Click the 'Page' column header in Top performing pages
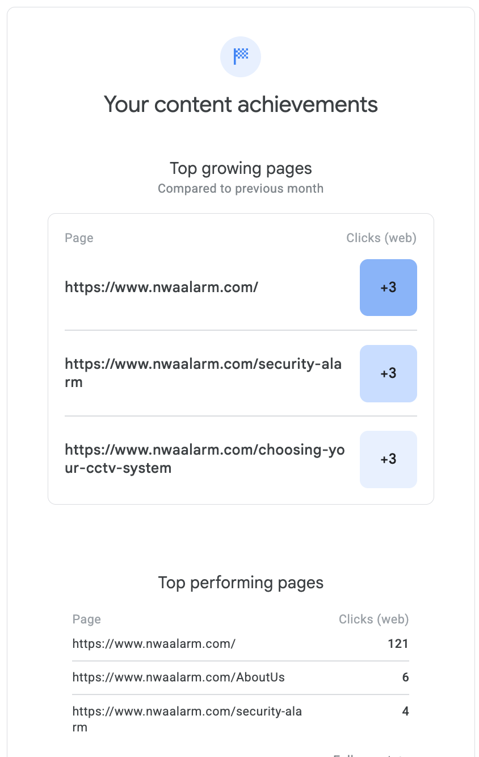Screen dimensions: 479x757 [x=87, y=619]
